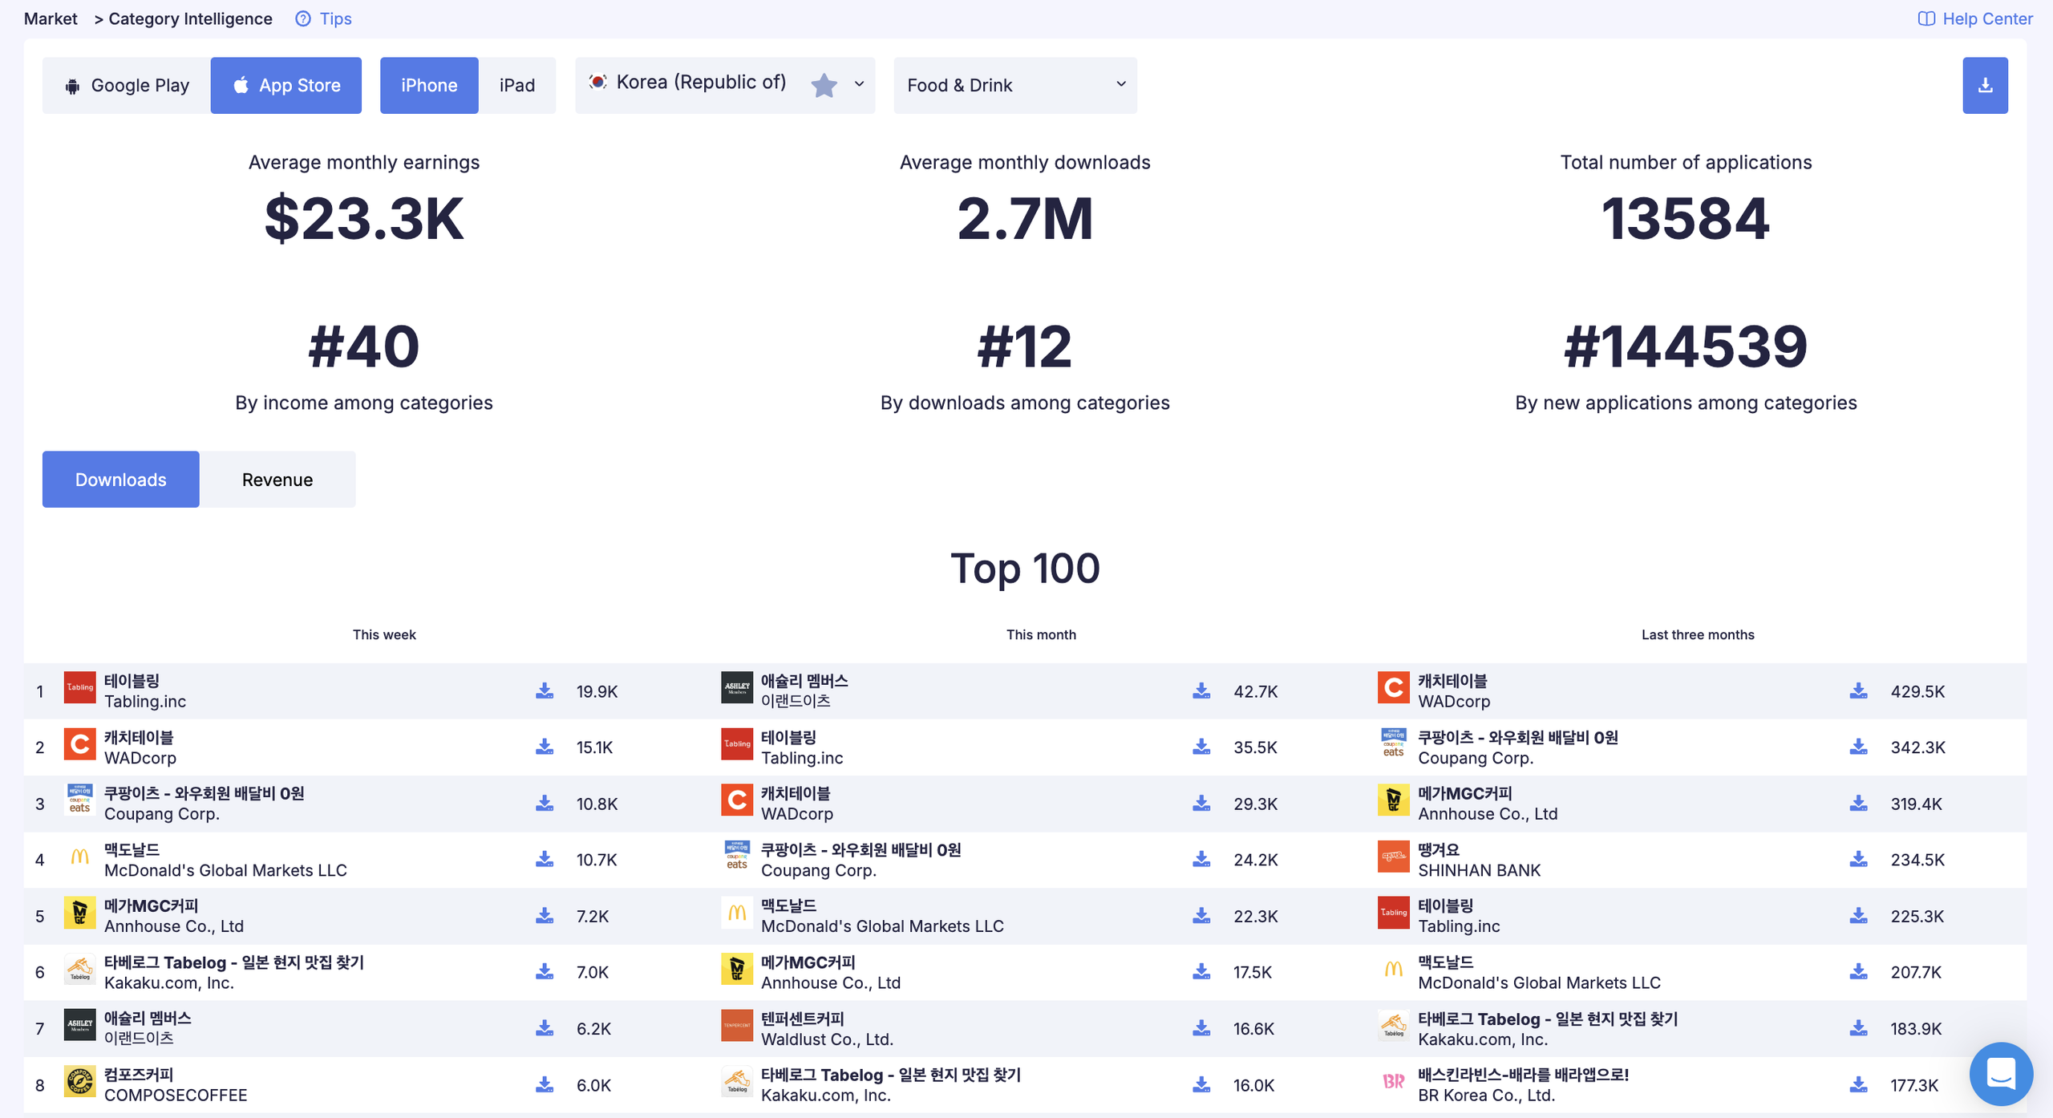
Task: Click the Catch Table icon in Last three months
Action: (1393, 687)
